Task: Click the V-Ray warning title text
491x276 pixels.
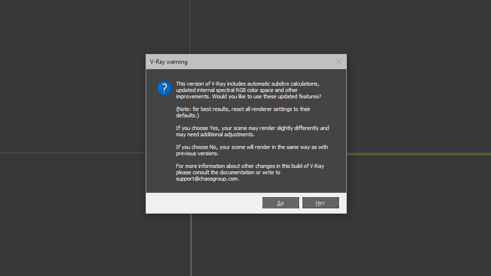Action: coord(169,62)
